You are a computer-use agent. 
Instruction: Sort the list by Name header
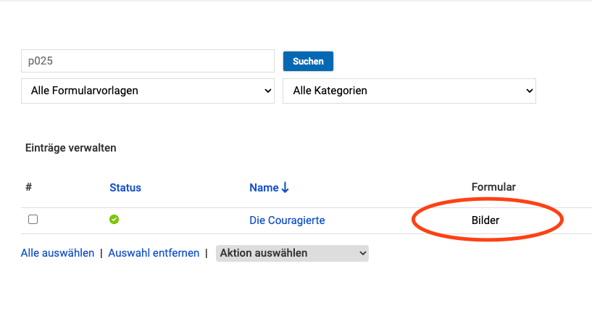pos(264,188)
